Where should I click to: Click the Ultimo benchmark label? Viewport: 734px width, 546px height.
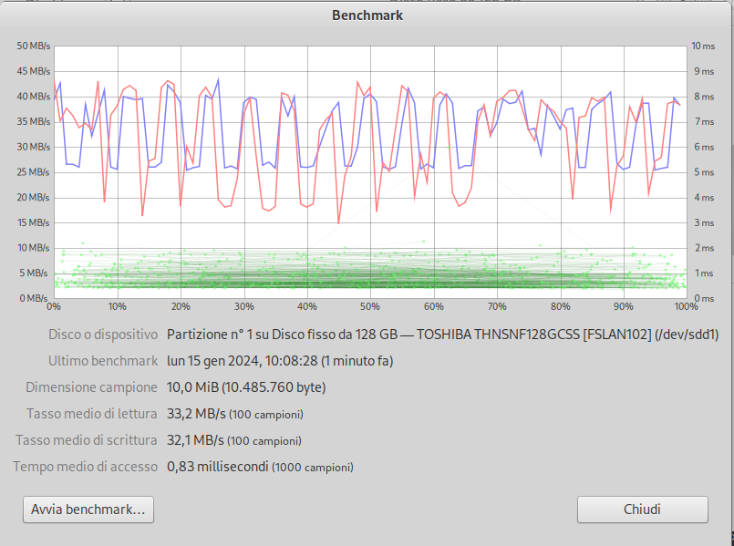103,361
